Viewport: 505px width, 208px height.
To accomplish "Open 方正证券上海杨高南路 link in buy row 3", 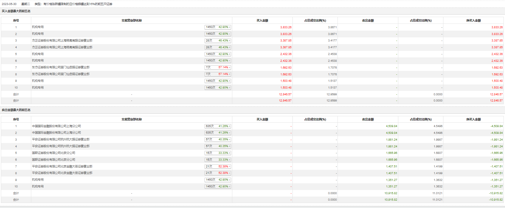I will 62,41.
